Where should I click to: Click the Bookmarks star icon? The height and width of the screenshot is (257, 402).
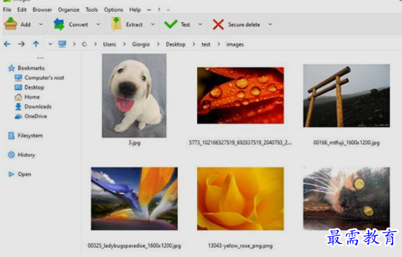[12, 68]
